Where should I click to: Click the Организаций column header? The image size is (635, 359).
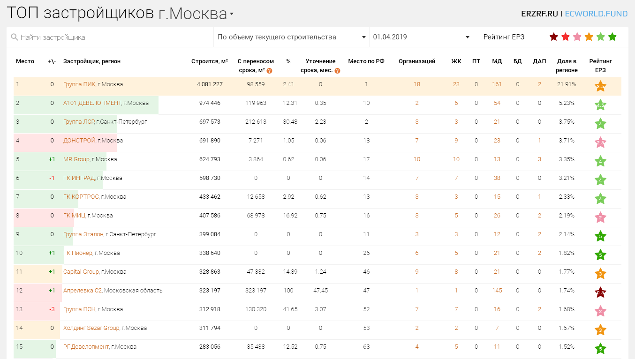pyautogui.click(x=417, y=61)
